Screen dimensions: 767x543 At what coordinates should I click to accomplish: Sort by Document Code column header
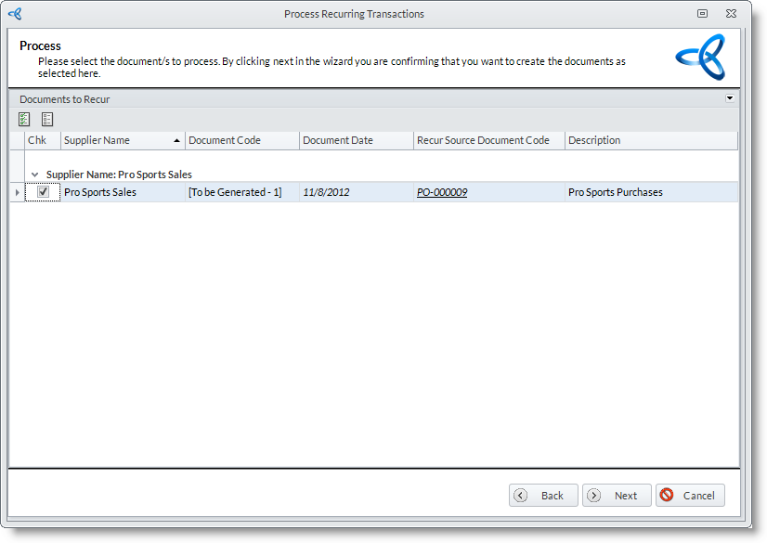[241, 141]
